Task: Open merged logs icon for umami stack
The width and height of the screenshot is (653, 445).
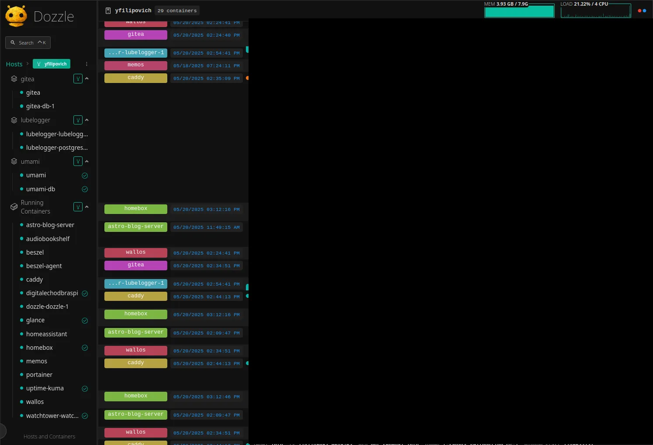Action: tap(78, 161)
